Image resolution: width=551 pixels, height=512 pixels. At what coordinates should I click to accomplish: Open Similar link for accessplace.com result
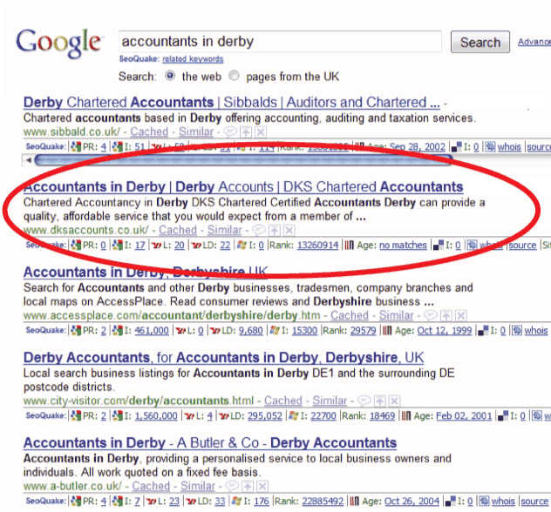coord(396,315)
